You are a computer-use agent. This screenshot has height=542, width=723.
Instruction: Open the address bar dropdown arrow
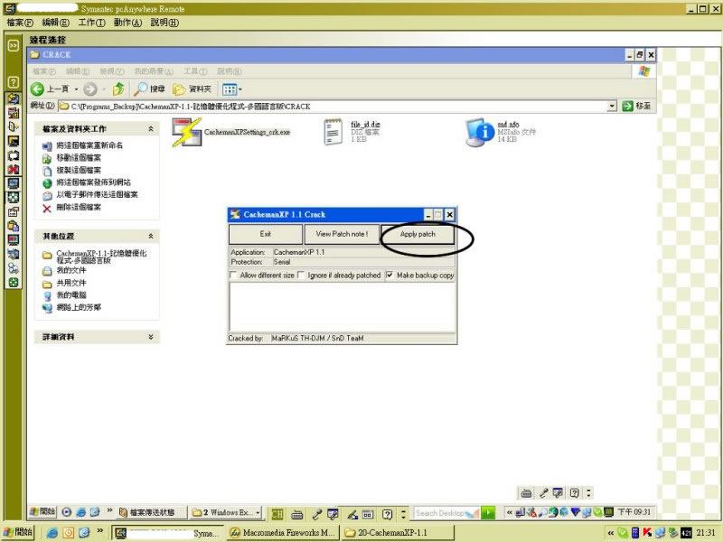pos(612,106)
